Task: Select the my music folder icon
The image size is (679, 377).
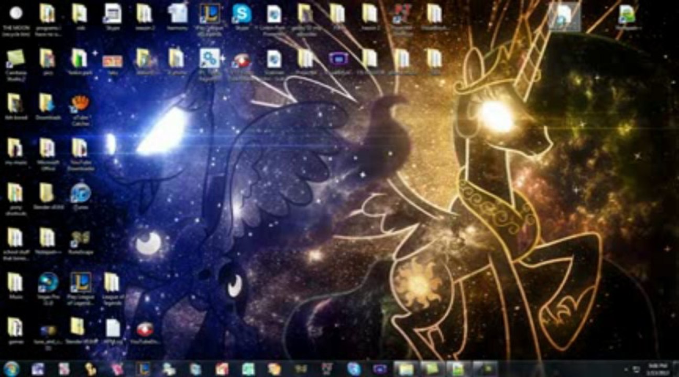Action: tap(15, 148)
